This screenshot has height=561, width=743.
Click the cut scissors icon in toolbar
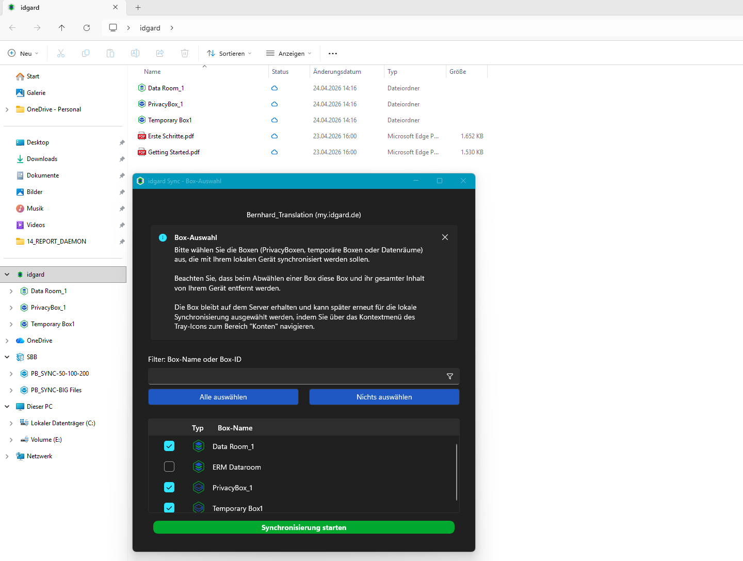[61, 53]
